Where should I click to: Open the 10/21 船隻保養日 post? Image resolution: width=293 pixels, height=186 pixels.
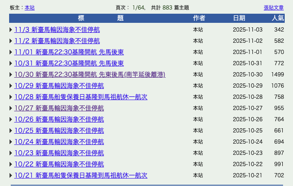(80, 176)
